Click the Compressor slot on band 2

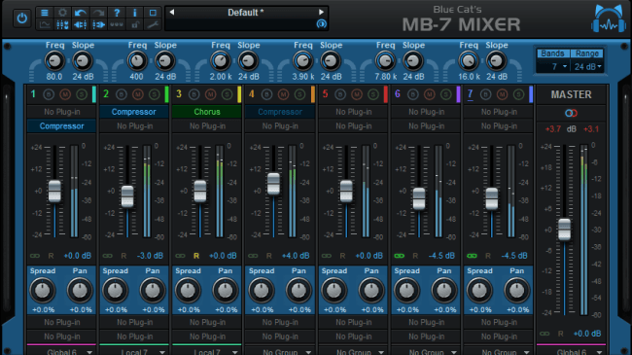pyautogui.click(x=134, y=112)
